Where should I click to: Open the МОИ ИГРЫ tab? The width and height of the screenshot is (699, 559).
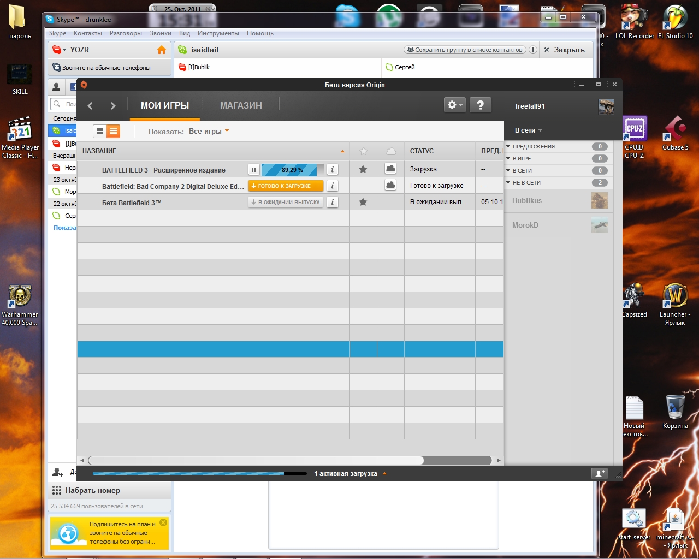(x=165, y=105)
